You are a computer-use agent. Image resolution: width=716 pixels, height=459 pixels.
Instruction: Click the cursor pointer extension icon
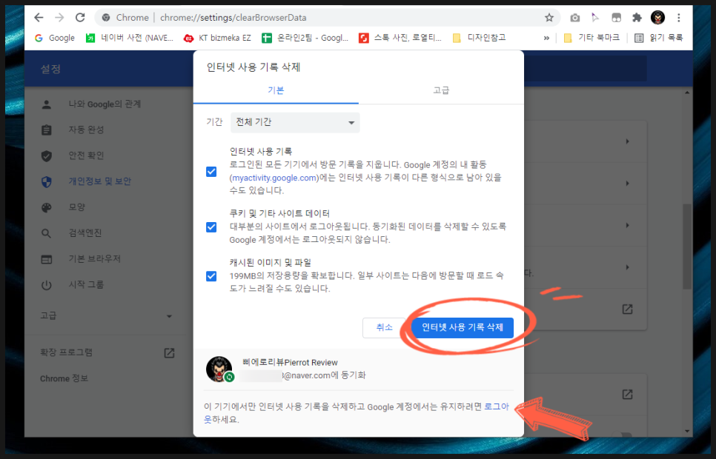tap(595, 18)
